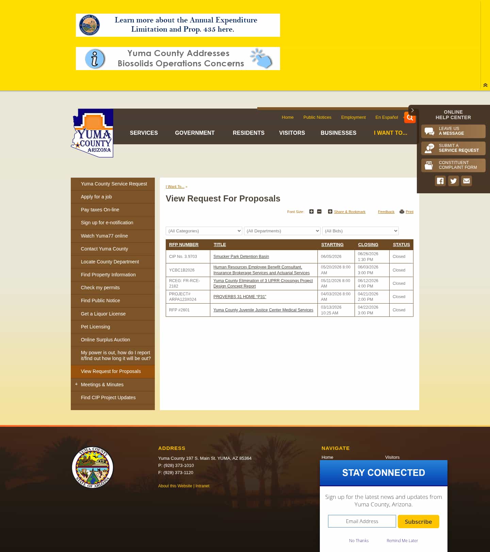Click the printer icon

402,212
